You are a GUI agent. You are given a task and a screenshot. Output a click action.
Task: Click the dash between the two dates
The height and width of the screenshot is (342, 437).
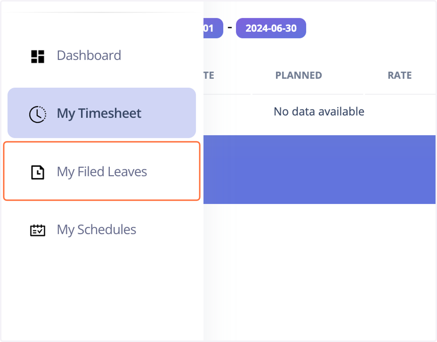[x=230, y=27]
